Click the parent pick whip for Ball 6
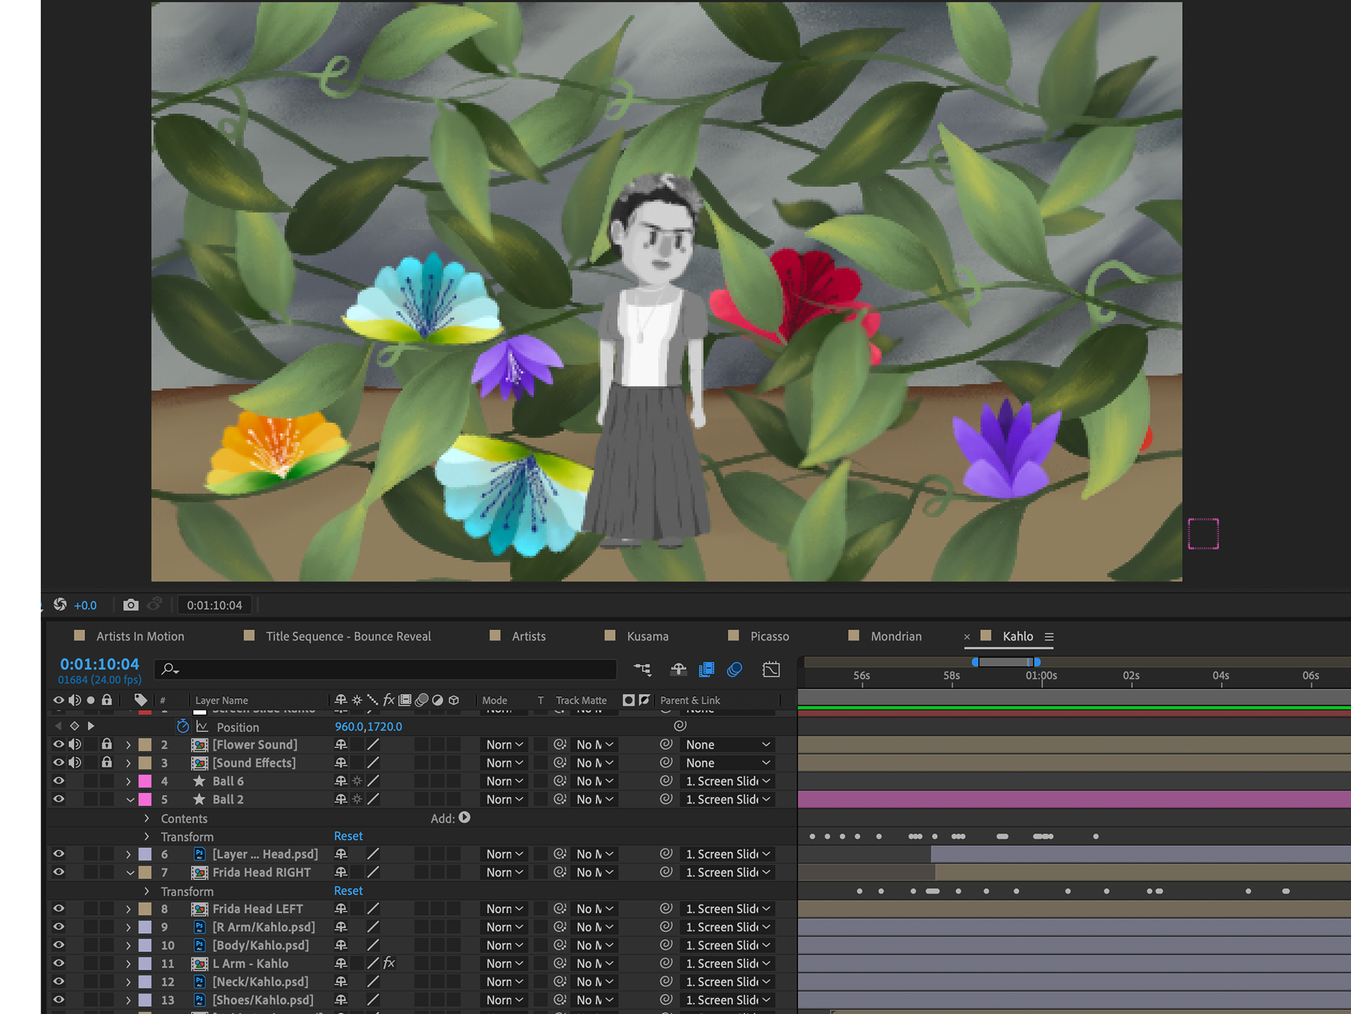The height and width of the screenshot is (1014, 1351). pyautogui.click(x=666, y=781)
